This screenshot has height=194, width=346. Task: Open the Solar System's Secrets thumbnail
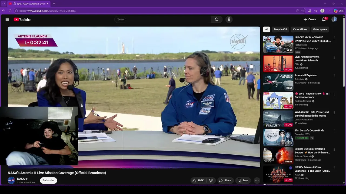[x=278, y=156]
